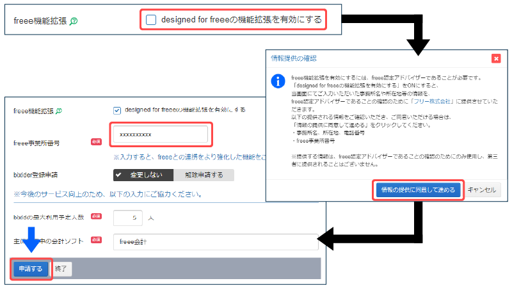Focus the freee事業所番号 input field
The width and height of the screenshot is (512, 290).
click(161, 134)
